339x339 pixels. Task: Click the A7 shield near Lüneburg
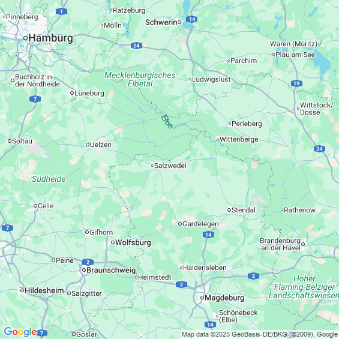[x=35, y=99]
